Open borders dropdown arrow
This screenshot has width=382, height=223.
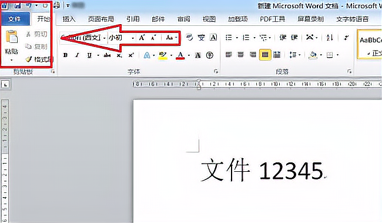coord(338,55)
